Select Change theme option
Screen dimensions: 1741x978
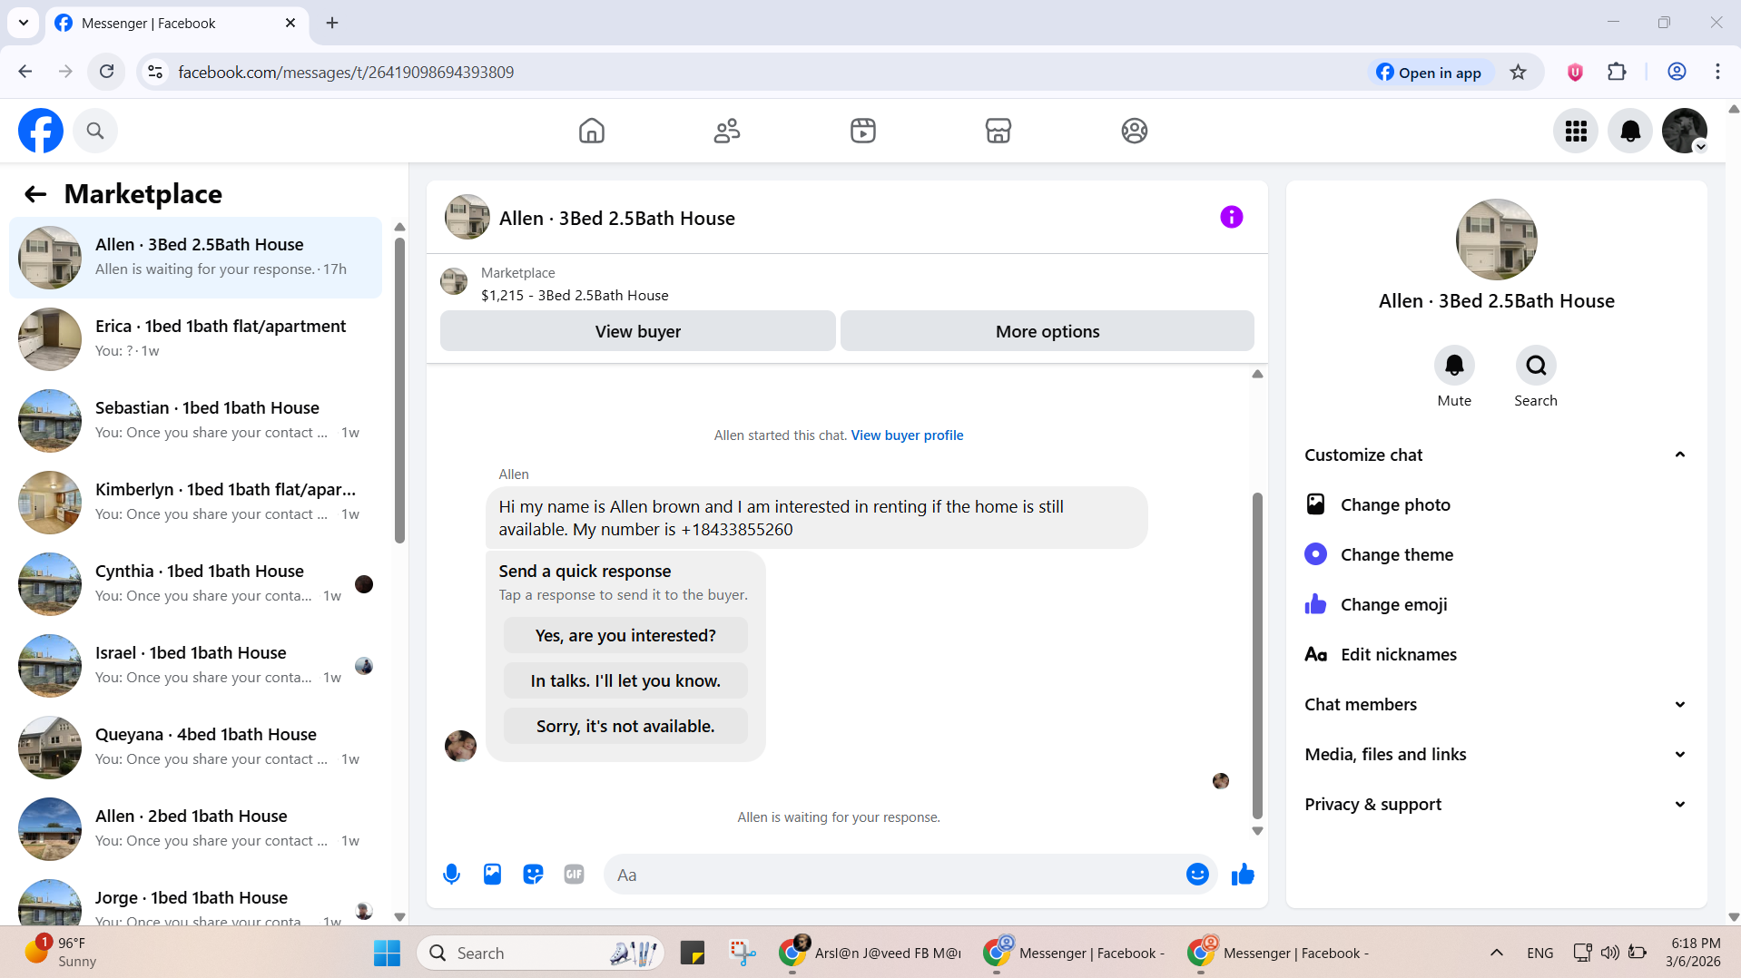[x=1496, y=555]
